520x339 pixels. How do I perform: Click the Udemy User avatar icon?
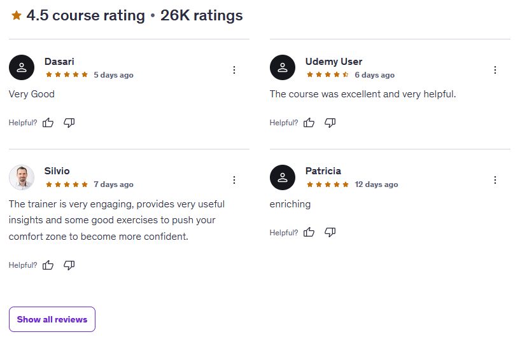283,67
